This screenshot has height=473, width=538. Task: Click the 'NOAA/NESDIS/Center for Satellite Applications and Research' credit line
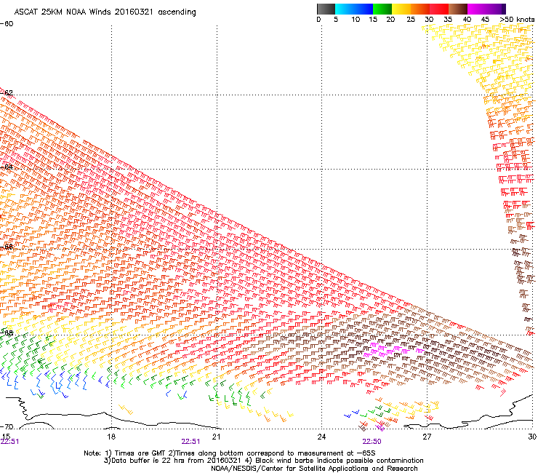314,469
